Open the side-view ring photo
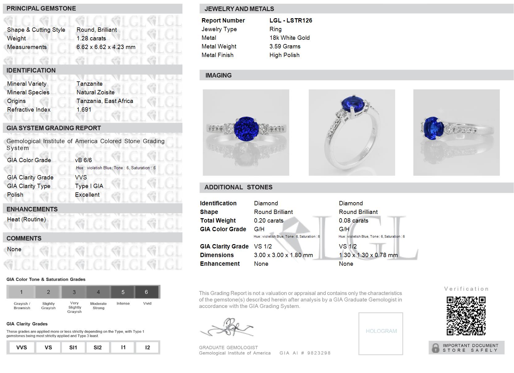Screen dimensions: 514x373 pyautogui.click(x=457, y=133)
